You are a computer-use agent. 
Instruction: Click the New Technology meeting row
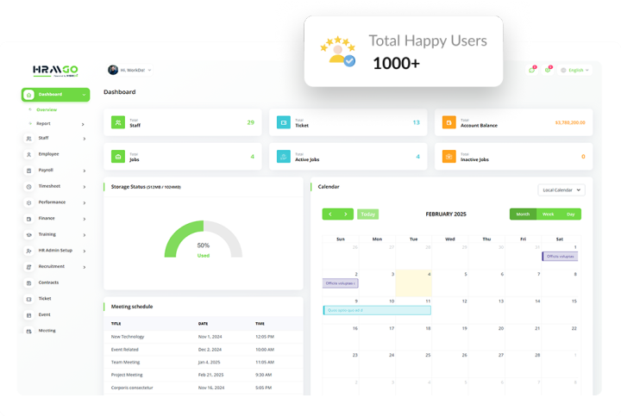[204, 337]
